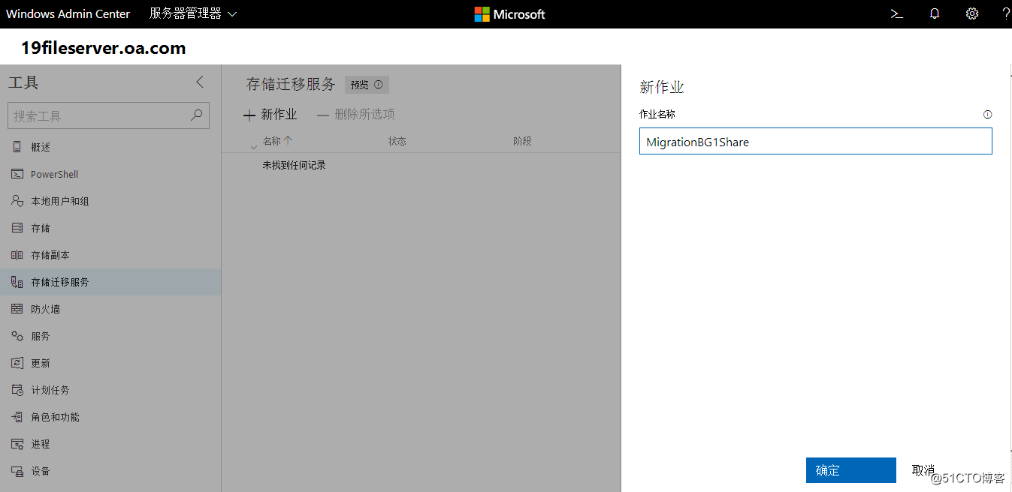1012x492 pixels.
Task: Click the local users sidebar icon
Action: point(17,201)
